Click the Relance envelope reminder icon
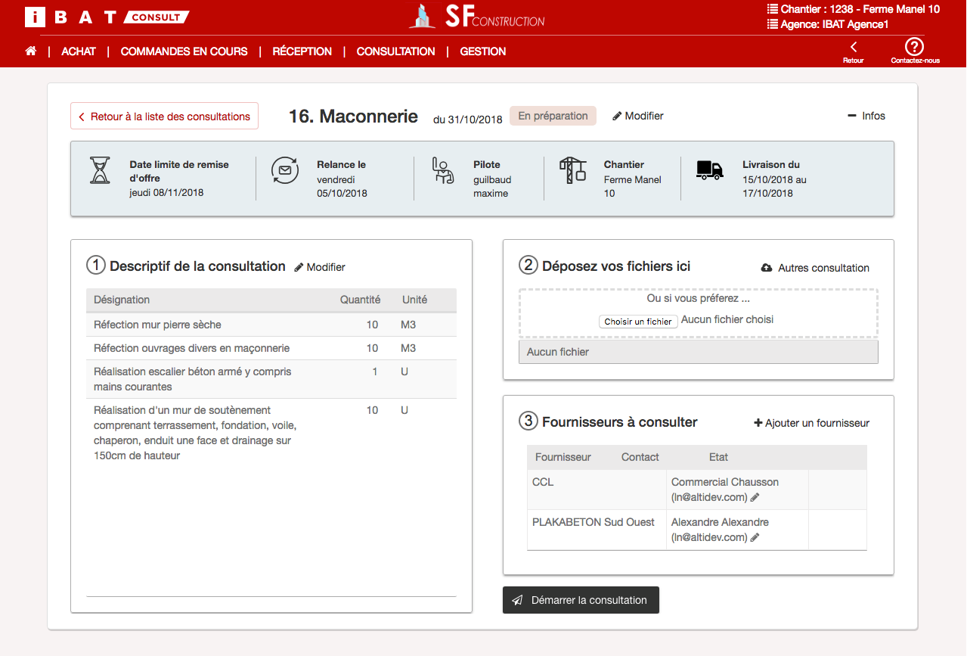The height and width of the screenshot is (656, 967). pos(285,170)
